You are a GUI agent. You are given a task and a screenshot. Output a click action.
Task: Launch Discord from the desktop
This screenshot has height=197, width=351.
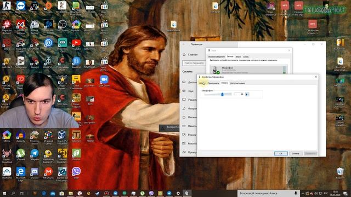(35, 173)
